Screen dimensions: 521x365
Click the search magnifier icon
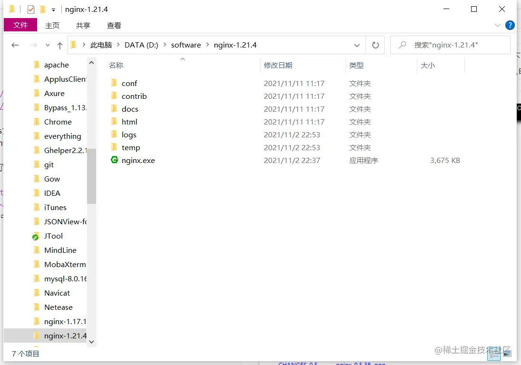pyautogui.click(x=402, y=45)
